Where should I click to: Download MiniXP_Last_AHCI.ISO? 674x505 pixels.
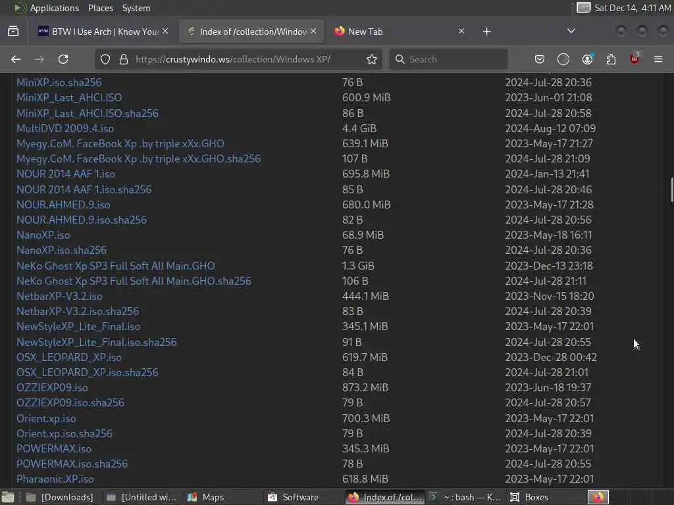click(x=68, y=97)
